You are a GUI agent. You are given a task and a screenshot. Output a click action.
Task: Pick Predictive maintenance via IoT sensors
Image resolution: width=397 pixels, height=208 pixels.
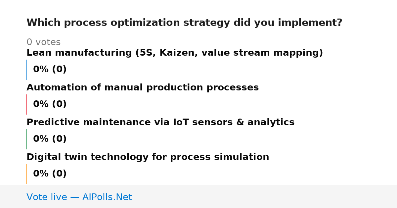point(160,123)
